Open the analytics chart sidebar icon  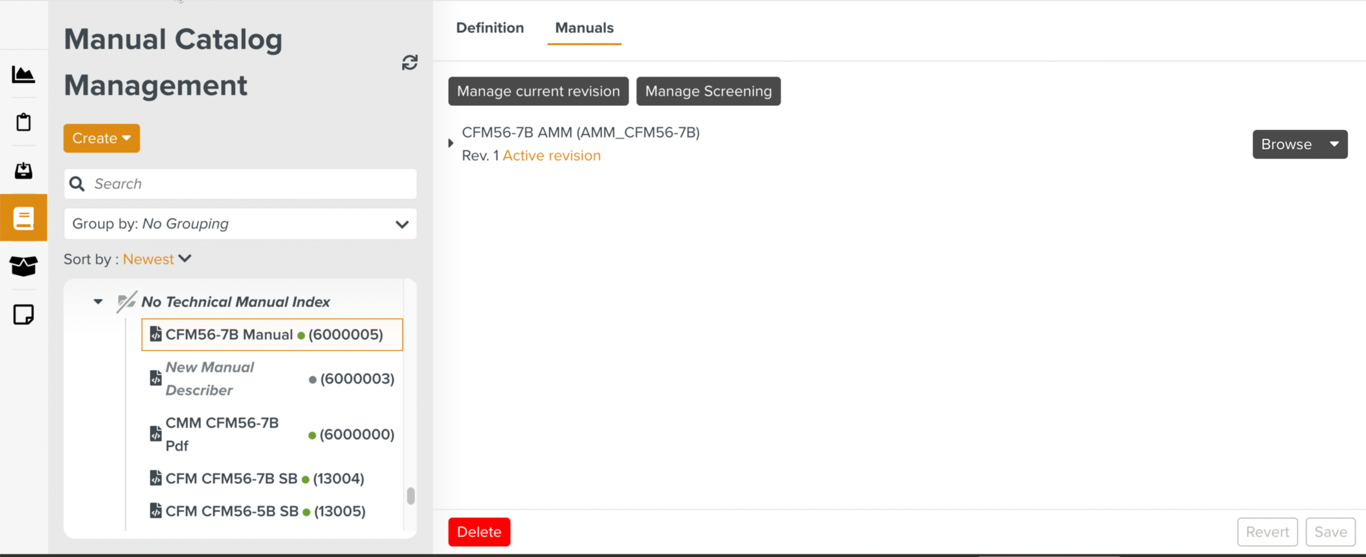point(23,75)
